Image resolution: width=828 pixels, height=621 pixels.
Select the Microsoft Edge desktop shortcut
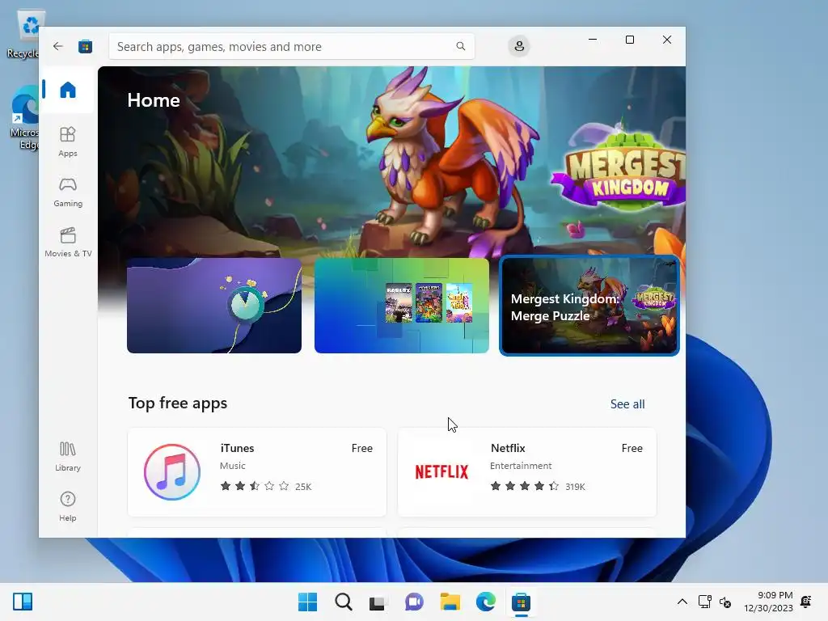(23, 118)
